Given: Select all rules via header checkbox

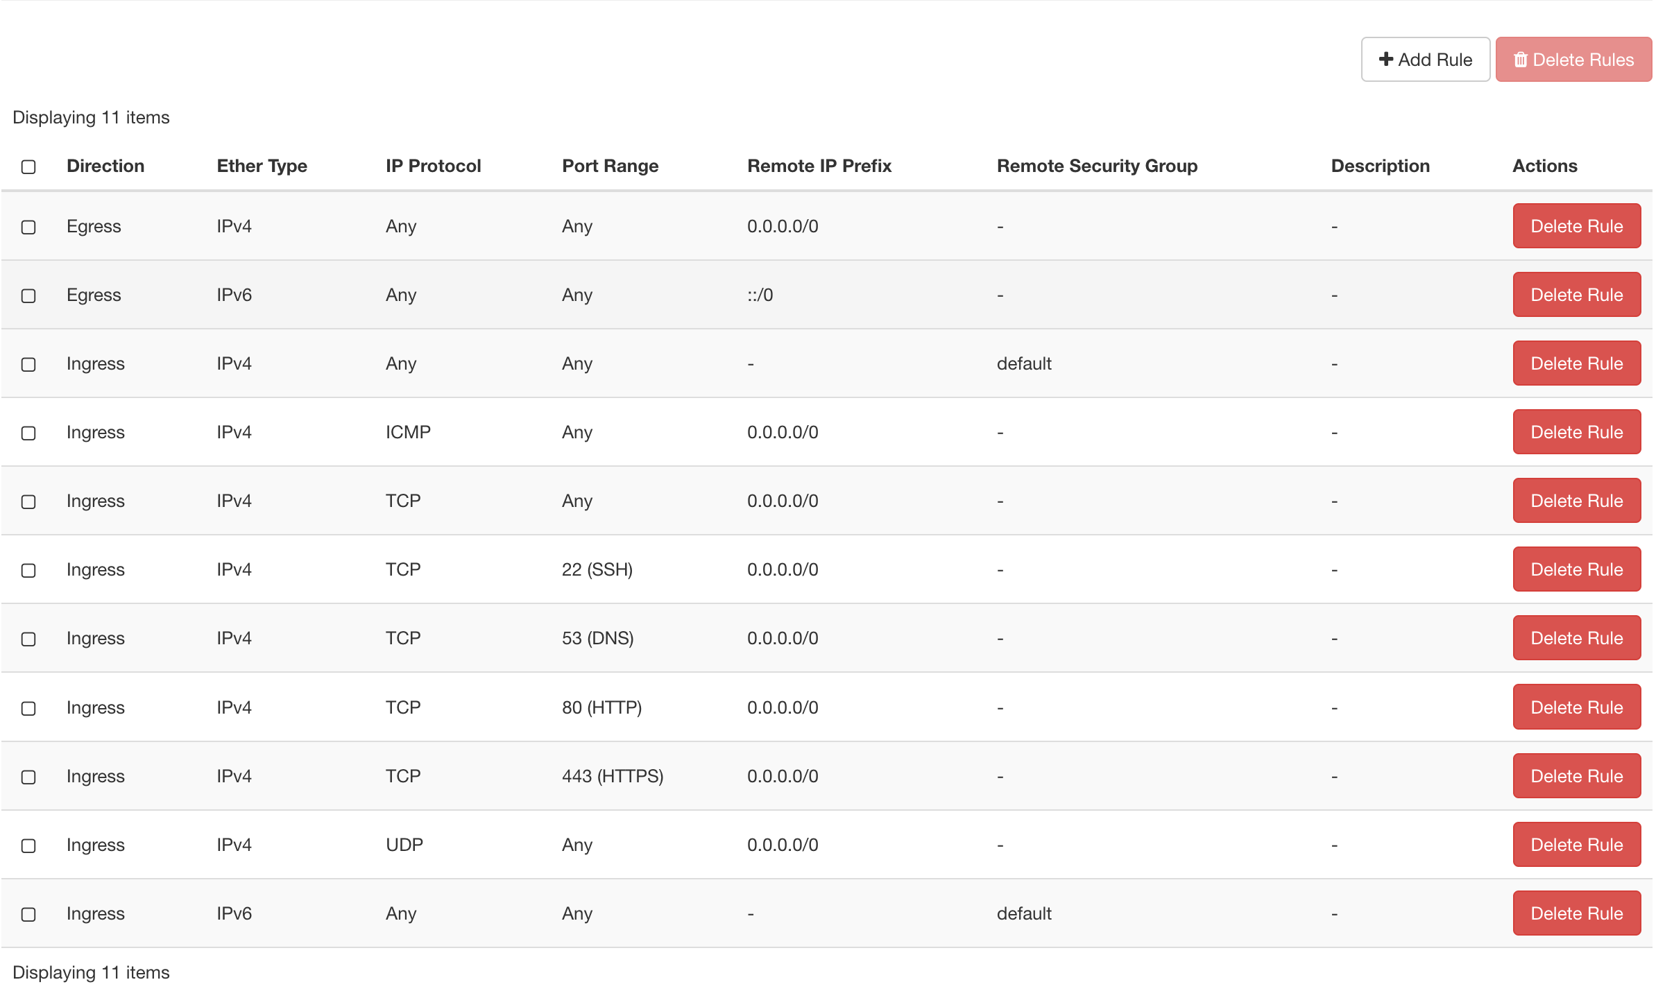Looking at the screenshot, I should click(x=28, y=166).
